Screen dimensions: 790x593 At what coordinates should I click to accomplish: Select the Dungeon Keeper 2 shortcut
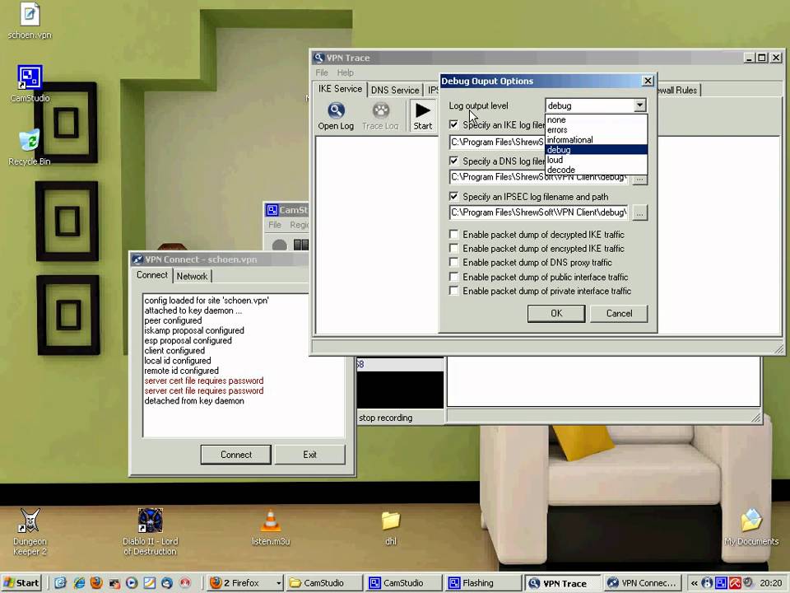click(30, 521)
